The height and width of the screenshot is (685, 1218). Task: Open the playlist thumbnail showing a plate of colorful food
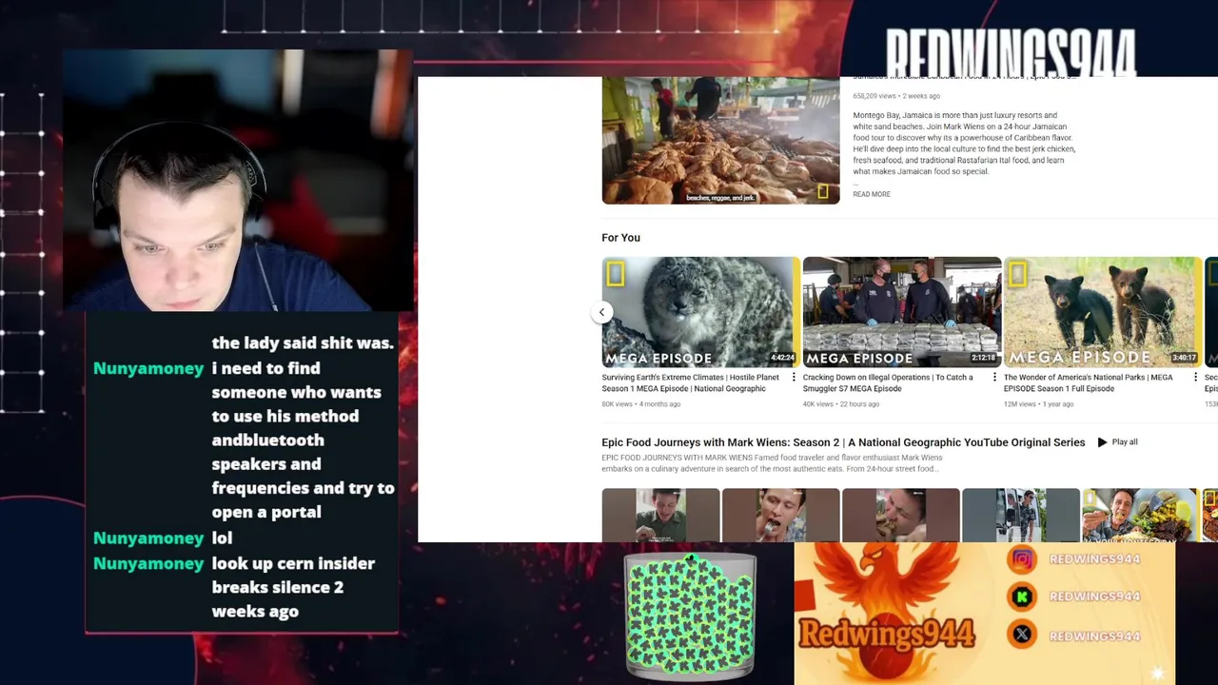click(x=1140, y=515)
